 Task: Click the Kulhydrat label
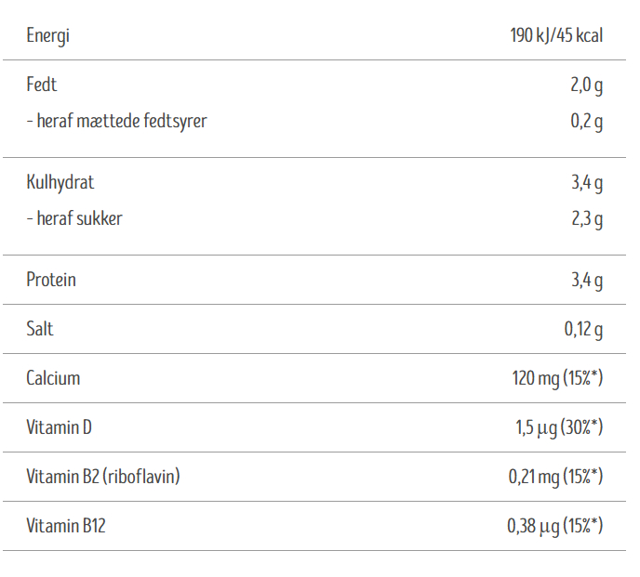click(x=60, y=183)
